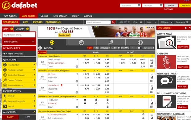Click the Join Now button
This screenshot has height=120, width=191.
pos(185,6)
